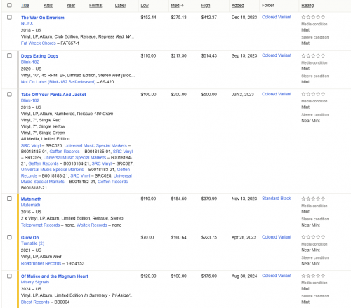The height and width of the screenshot is (308, 351).
Task: Rate Mutemath album five stars
Action: pyautogui.click(x=323, y=199)
